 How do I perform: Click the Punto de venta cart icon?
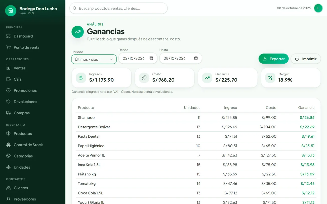click(x=9, y=47)
